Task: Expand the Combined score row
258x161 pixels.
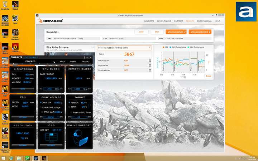Action: tap(149, 70)
